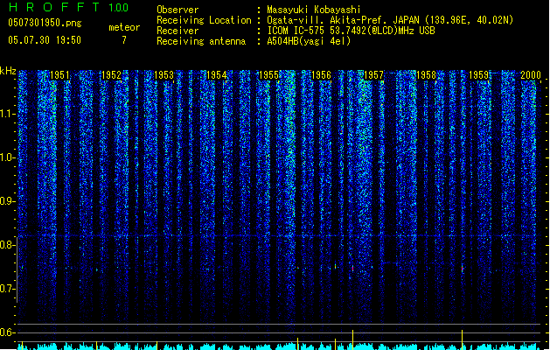Screen dimensions: 550x350
Task: Click the 0.8 kHz axis label
Action: pos(7,245)
